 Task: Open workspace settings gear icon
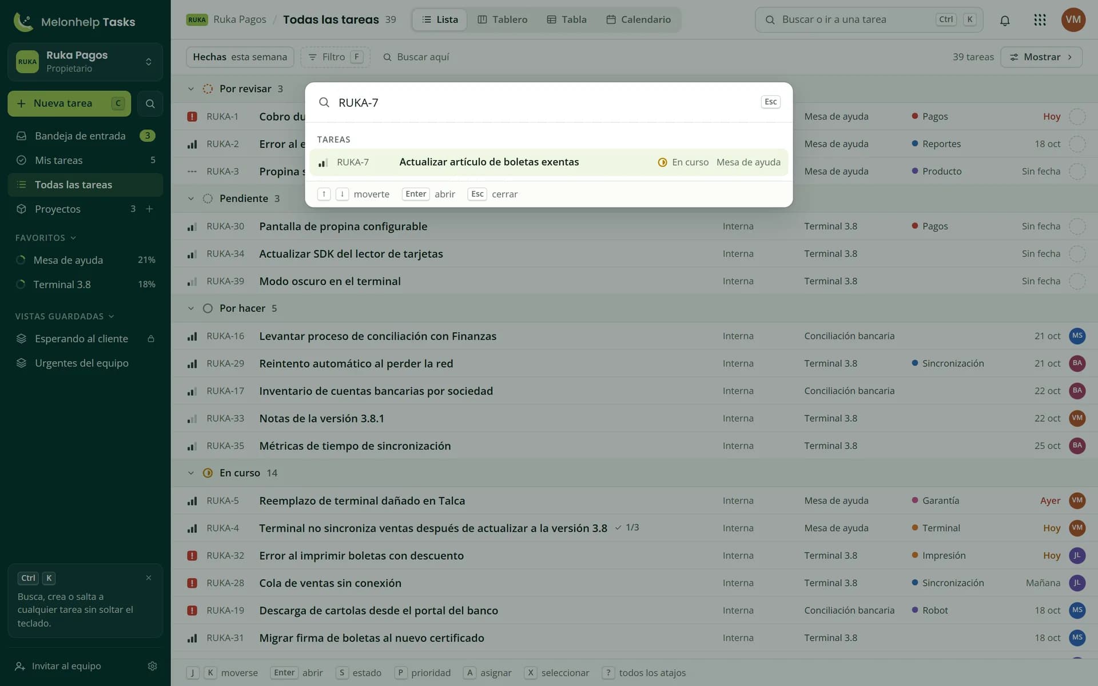[x=152, y=666]
